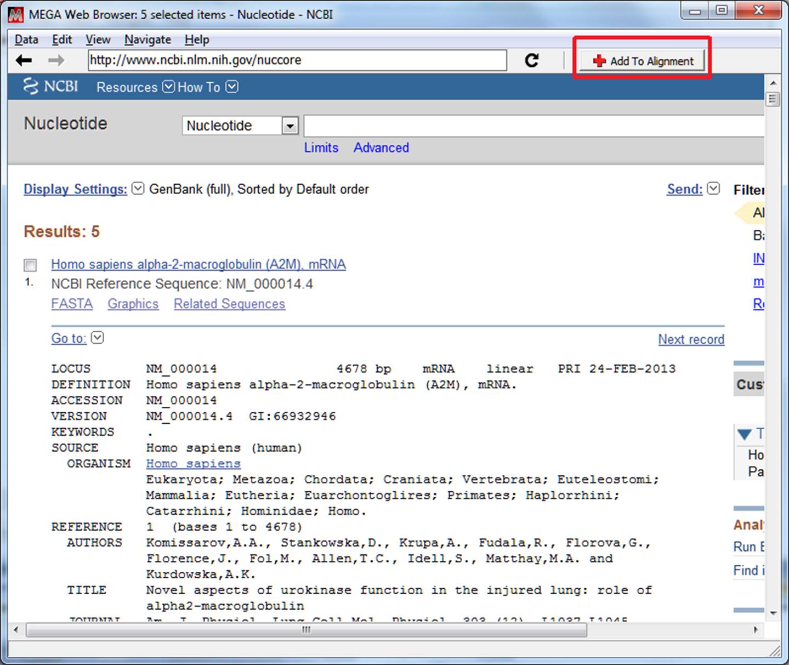The image size is (789, 665).
Task: Click the Add To Alignment button
Action: point(643,61)
